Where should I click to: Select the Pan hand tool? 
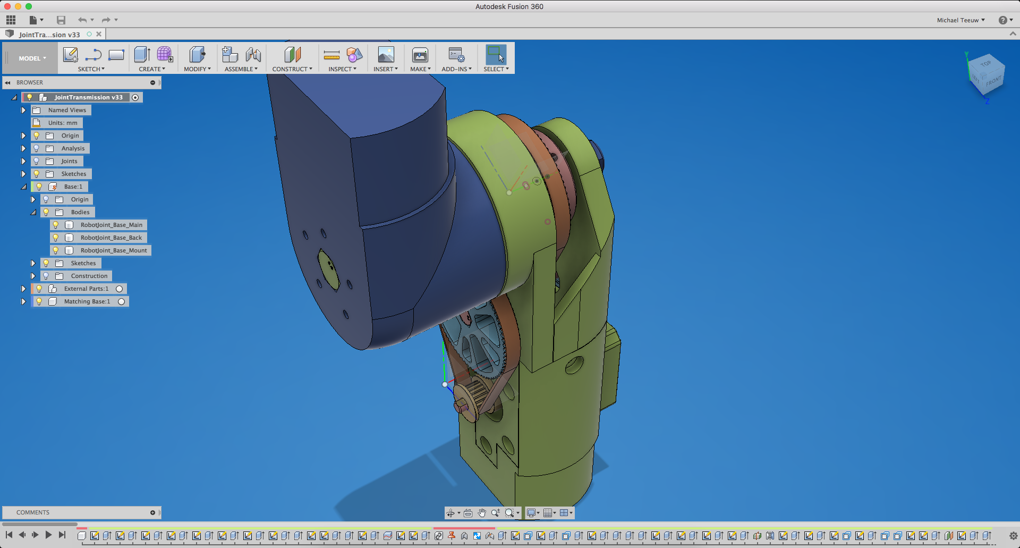pos(482,513)
